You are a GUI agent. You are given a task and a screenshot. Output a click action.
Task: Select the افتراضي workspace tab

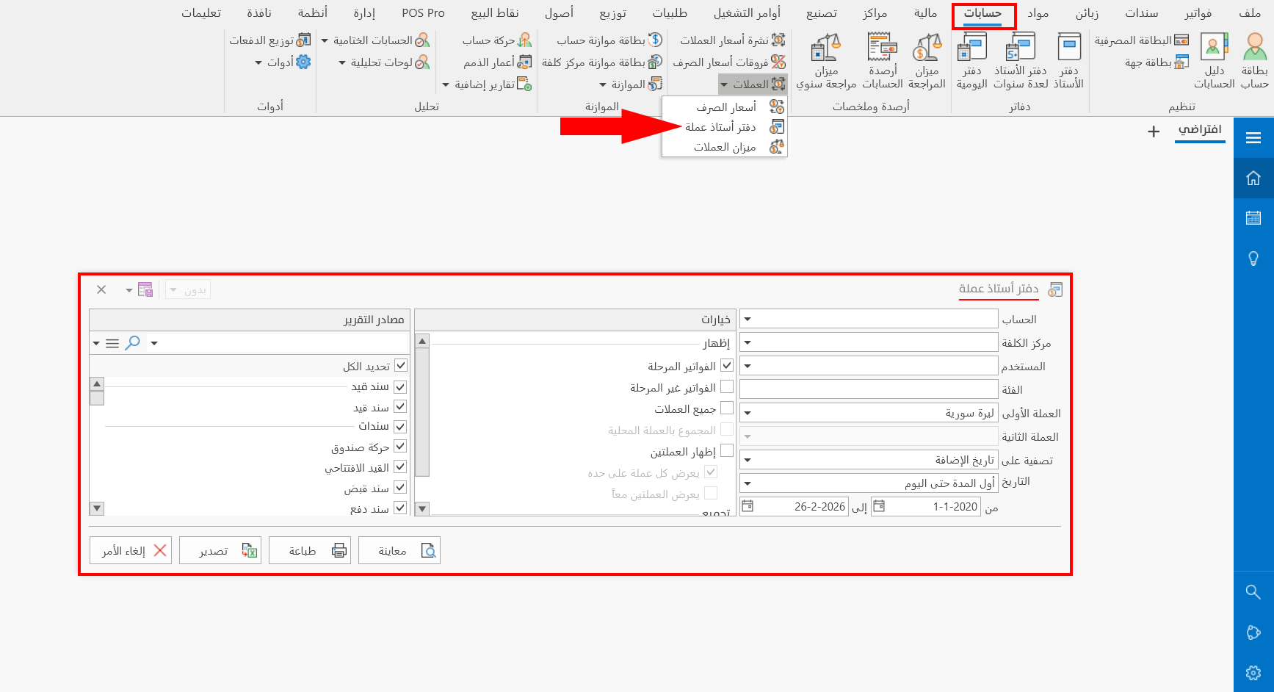(x=1200, y=130)
